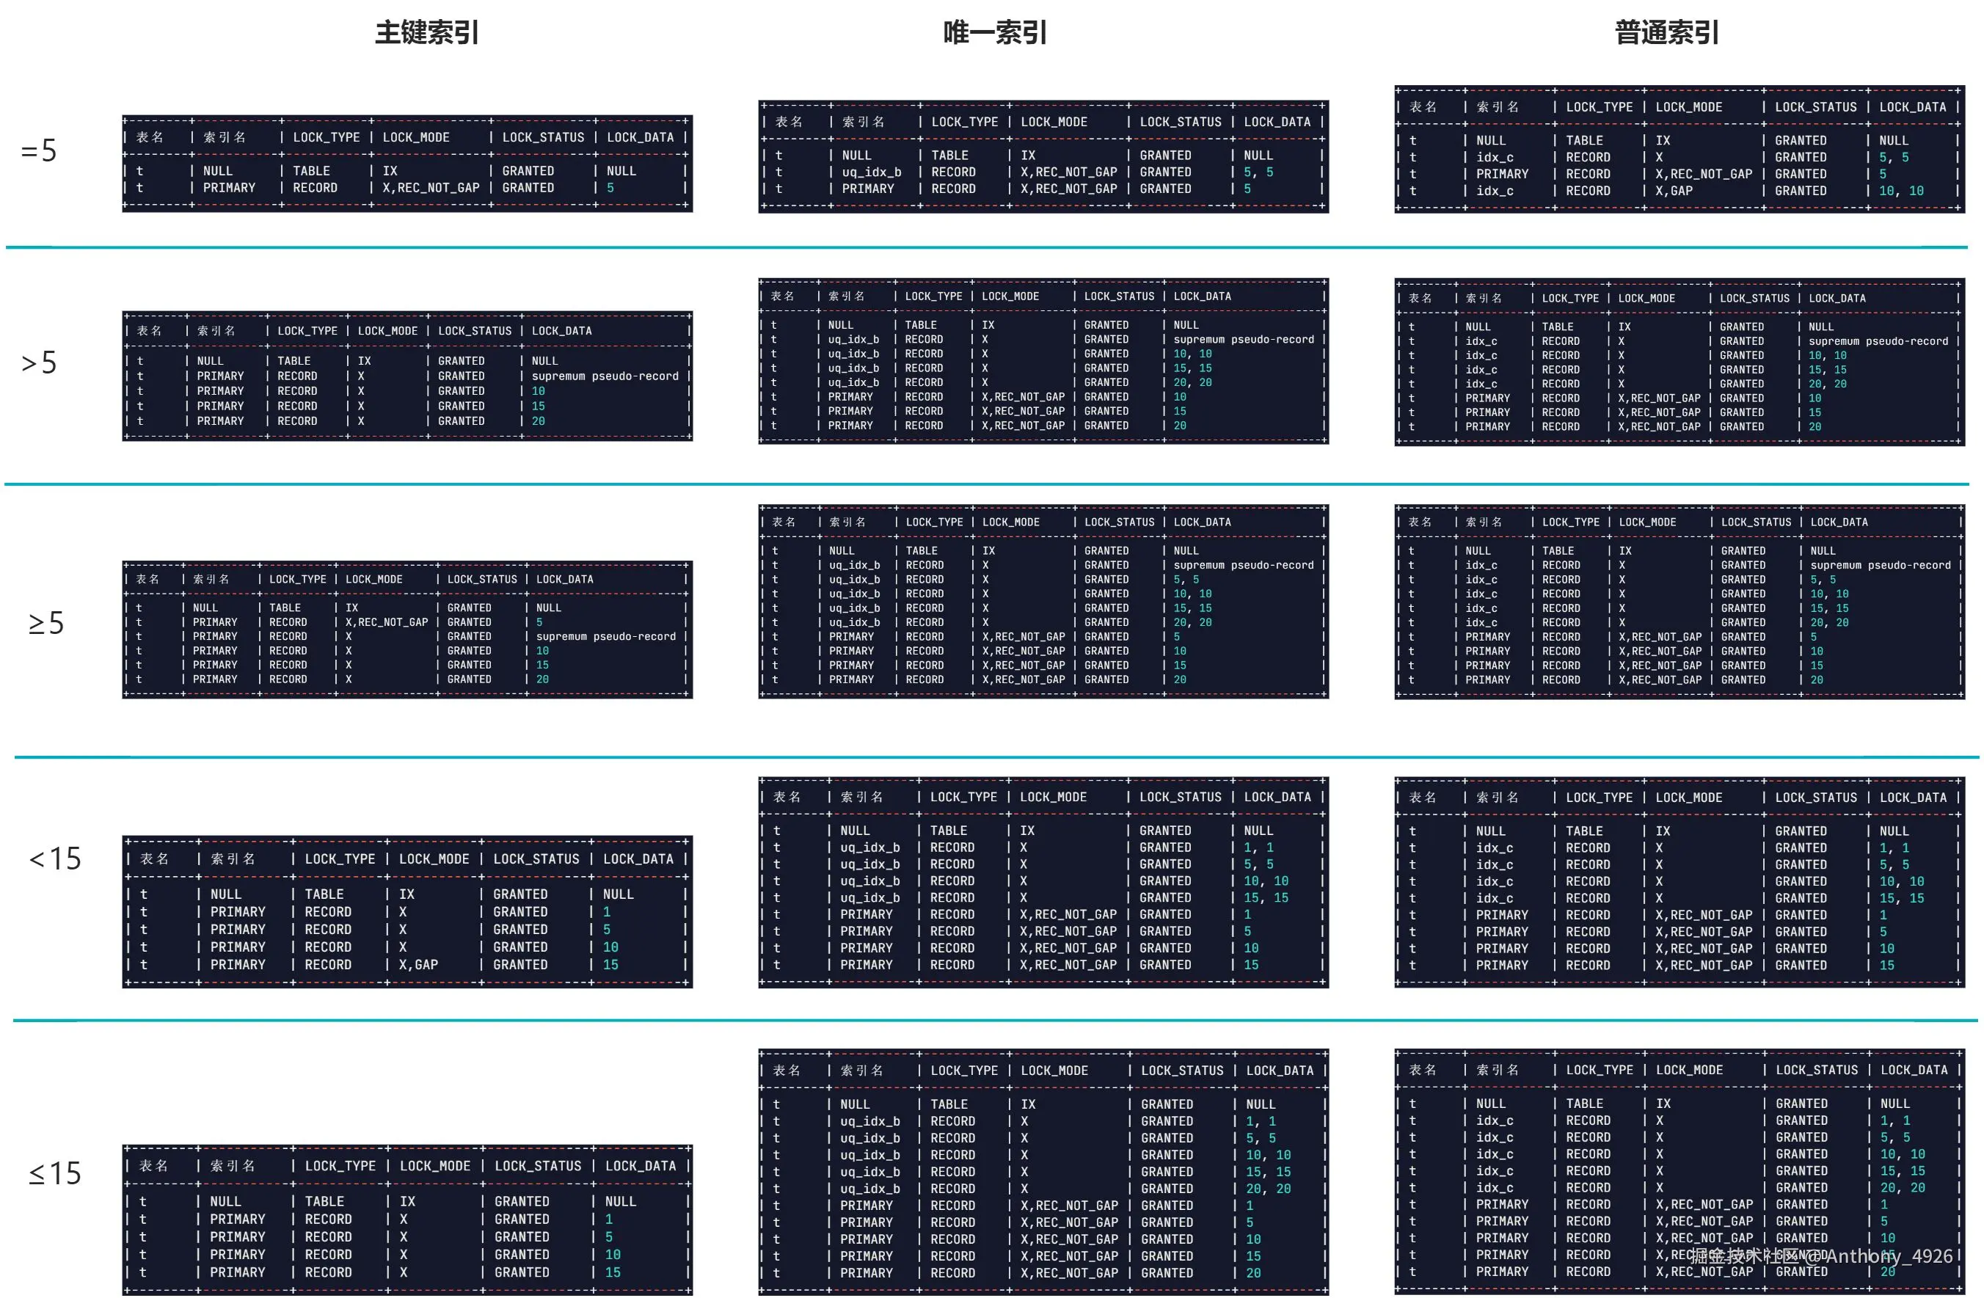The height and width of the screenshot is (1298, 1984).
Task: Open the unique index =5 lock table image
Action: click(x=1043, y=156)
